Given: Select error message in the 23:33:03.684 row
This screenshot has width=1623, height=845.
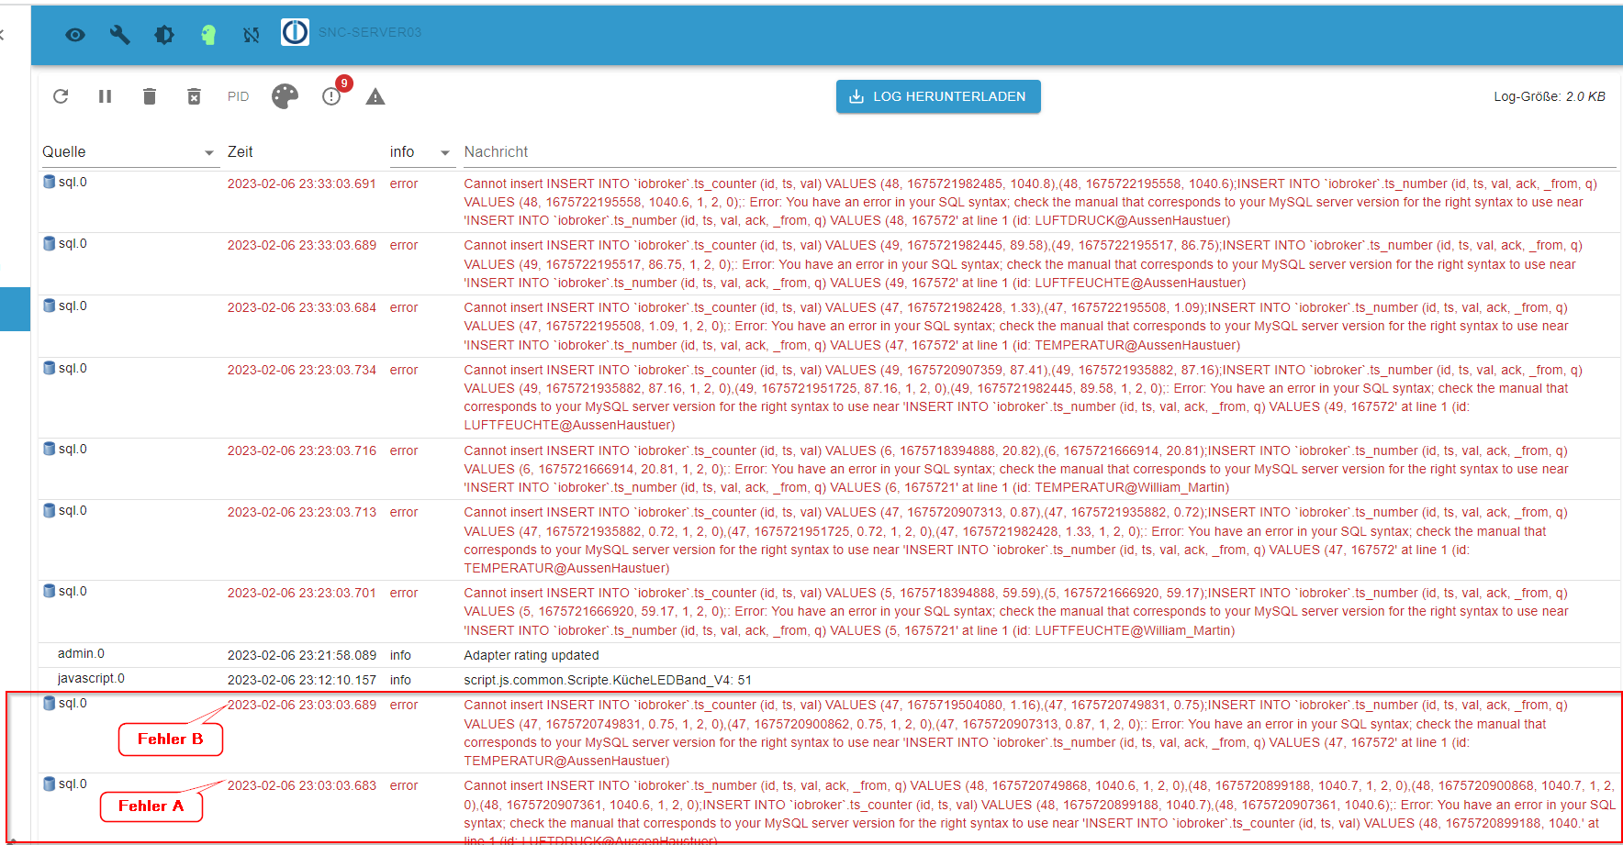Looking at the screenshot, I should click(x=1016, y=326).
